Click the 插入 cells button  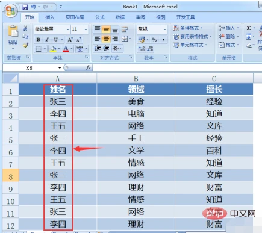coord(229,28)
